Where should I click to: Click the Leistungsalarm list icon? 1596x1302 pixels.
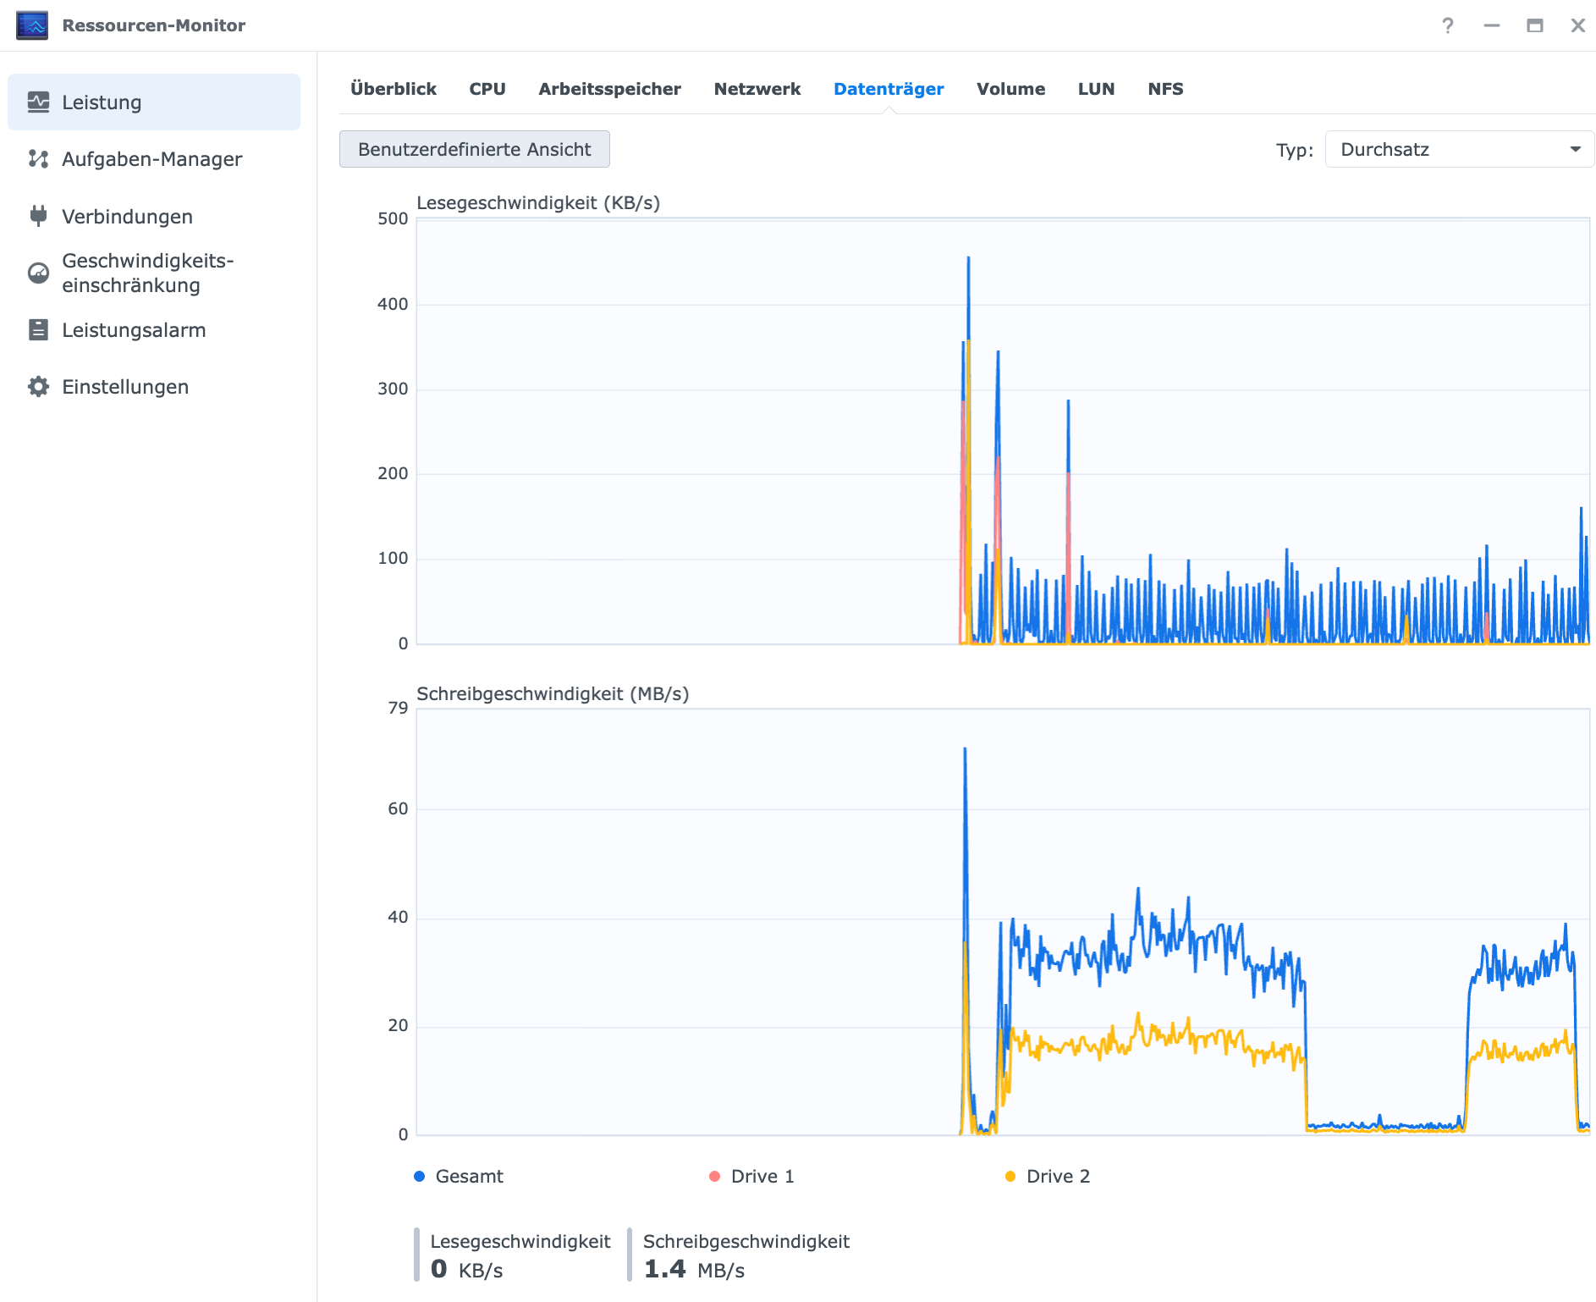click(38, 329)
